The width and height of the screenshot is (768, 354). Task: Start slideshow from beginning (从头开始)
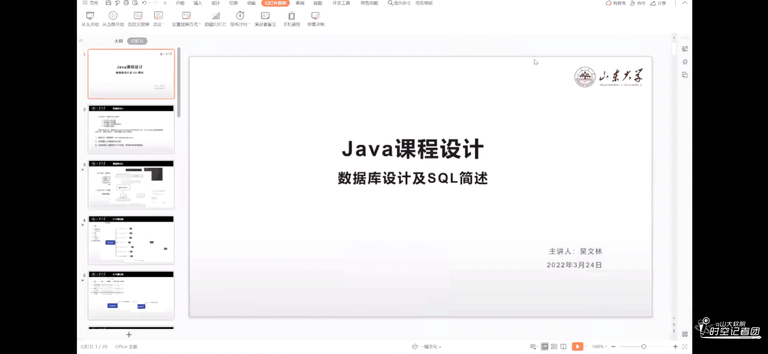(90, 16)
